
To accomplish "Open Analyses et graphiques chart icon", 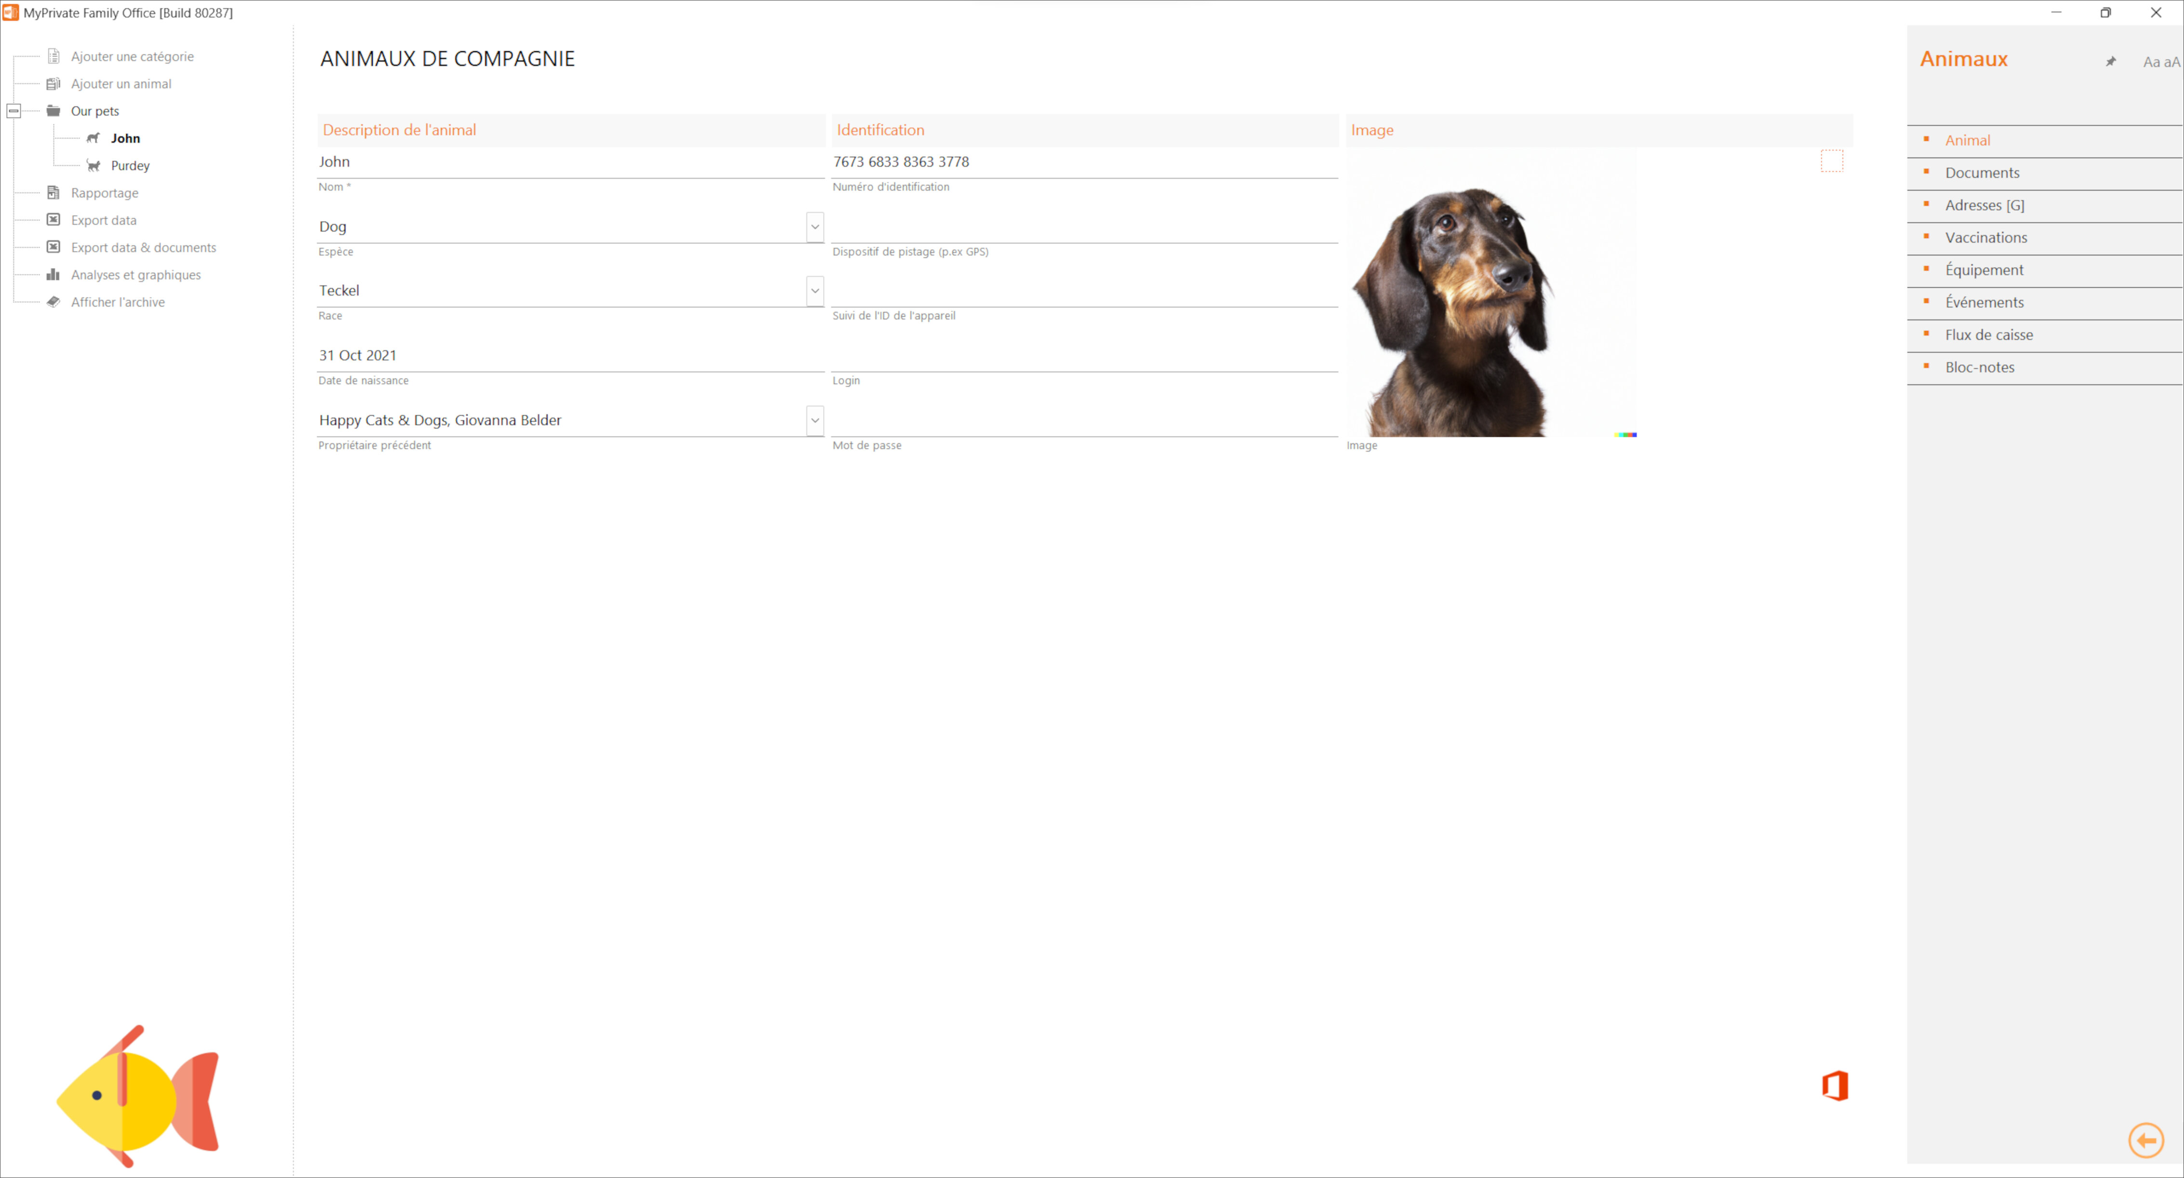I will click(x=53, y=274).
